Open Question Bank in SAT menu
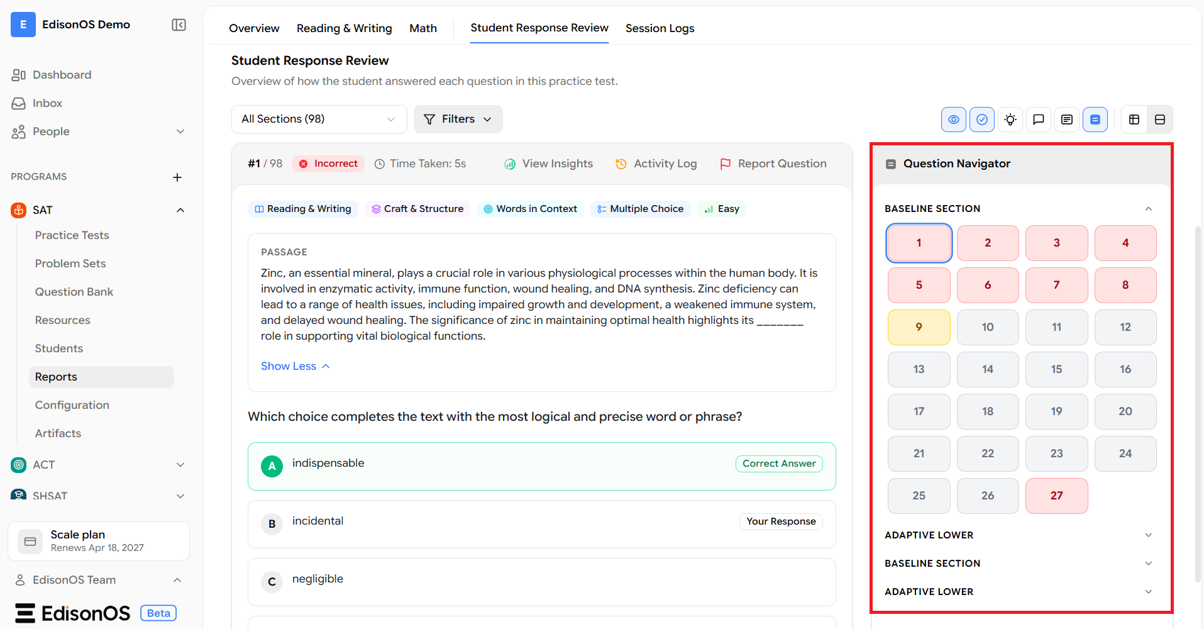The image size is (1204, 629). point(74,292)
